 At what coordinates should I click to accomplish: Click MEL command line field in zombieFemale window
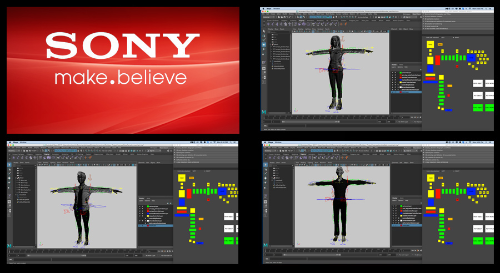click(x=287, y=126)
